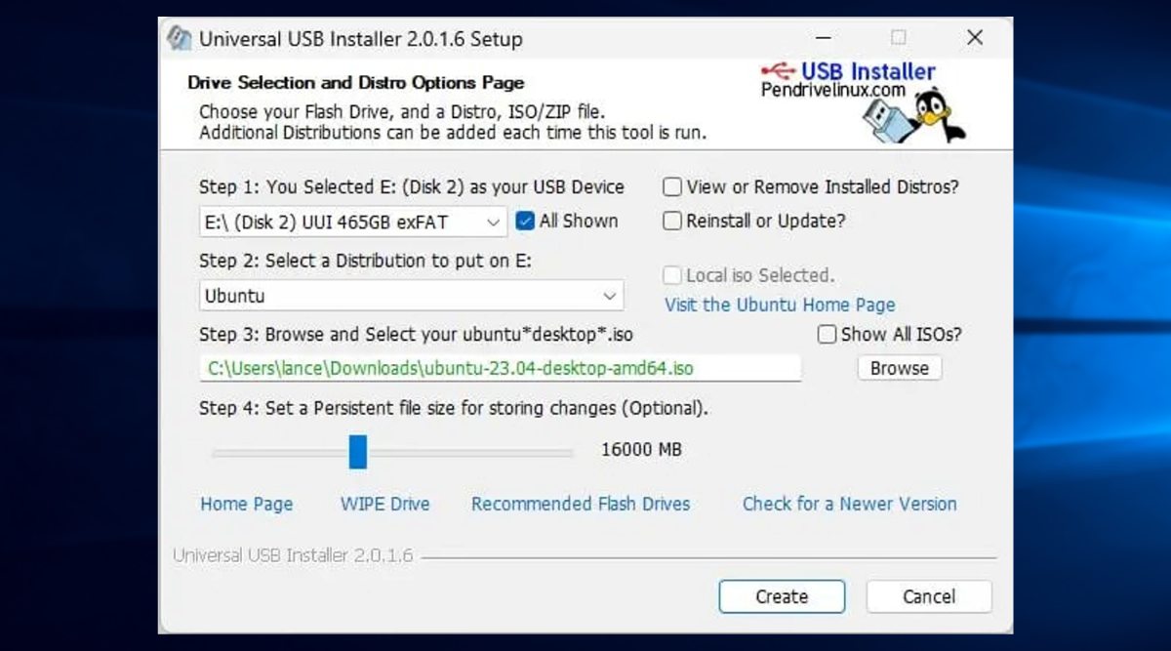Click the Pendrivelinux.com text

833,91
